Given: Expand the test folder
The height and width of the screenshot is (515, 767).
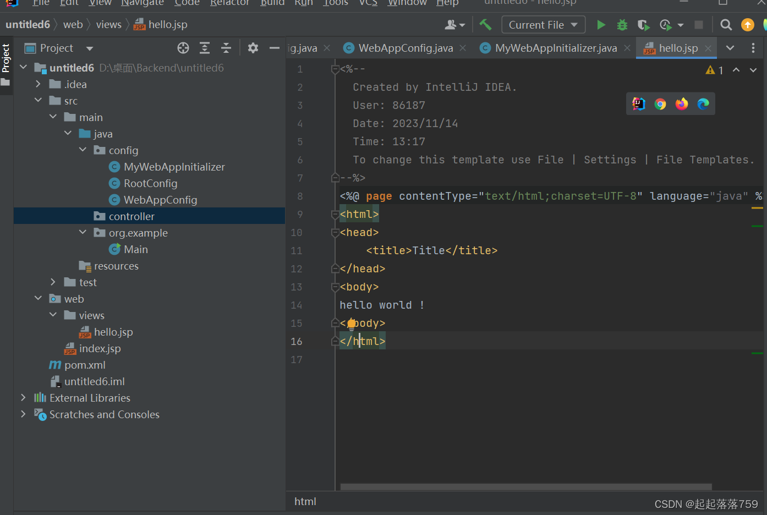Looking at the screenshot, I should click(53, 282).
